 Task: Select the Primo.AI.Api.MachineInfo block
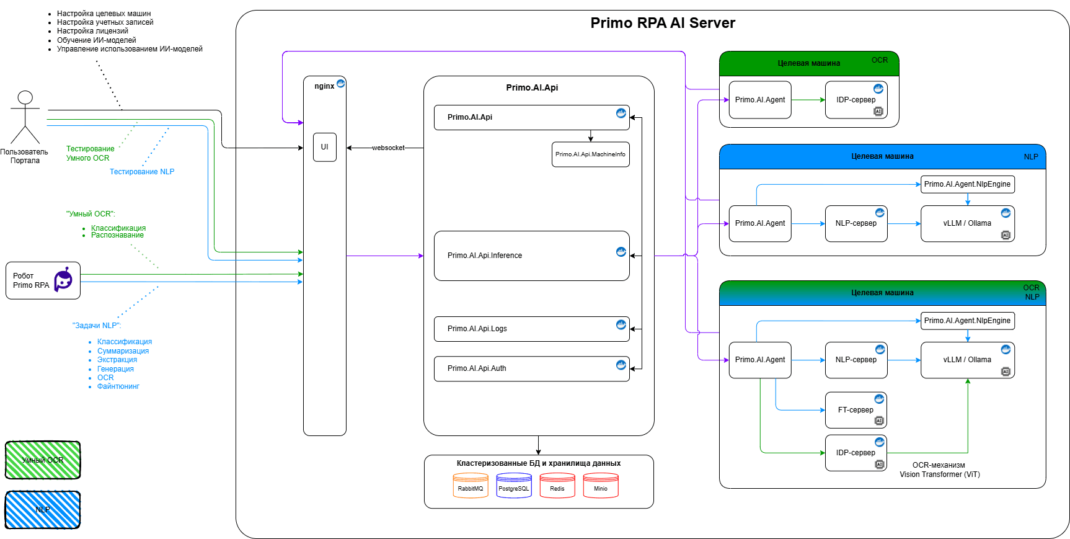click(590, 154)
